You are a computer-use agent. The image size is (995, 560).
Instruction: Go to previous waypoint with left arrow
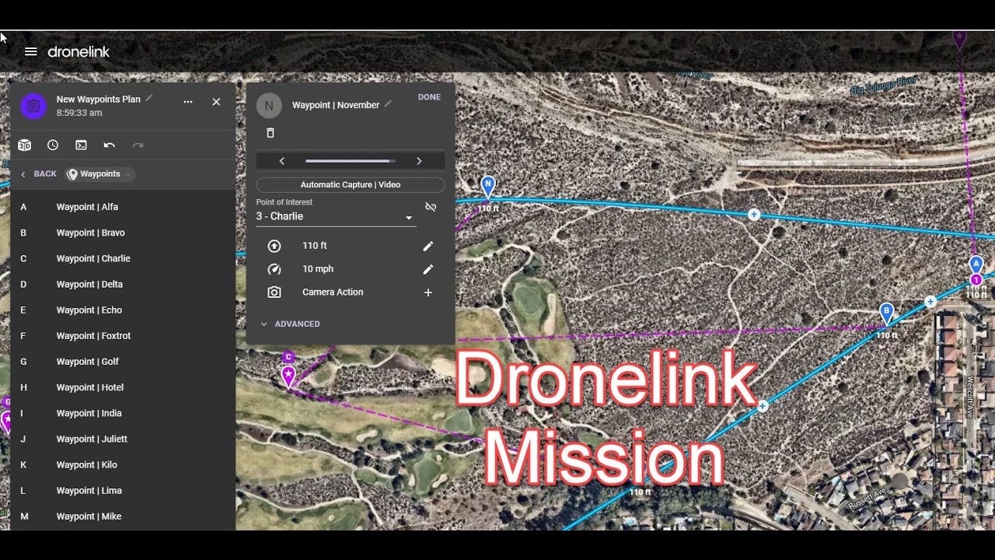281,161
